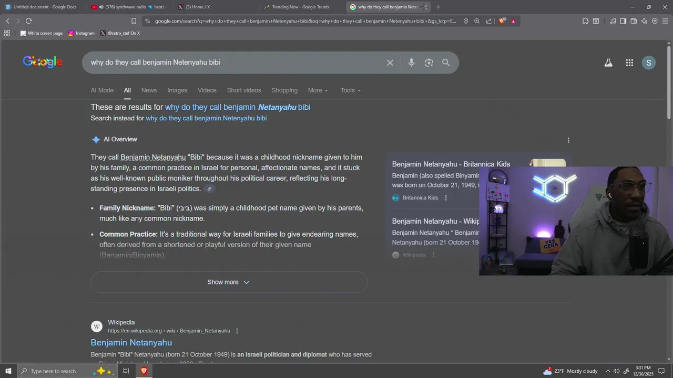Show hidden system tray icons
The height and width of the screenshot is (378, 673).
point(608,371)
